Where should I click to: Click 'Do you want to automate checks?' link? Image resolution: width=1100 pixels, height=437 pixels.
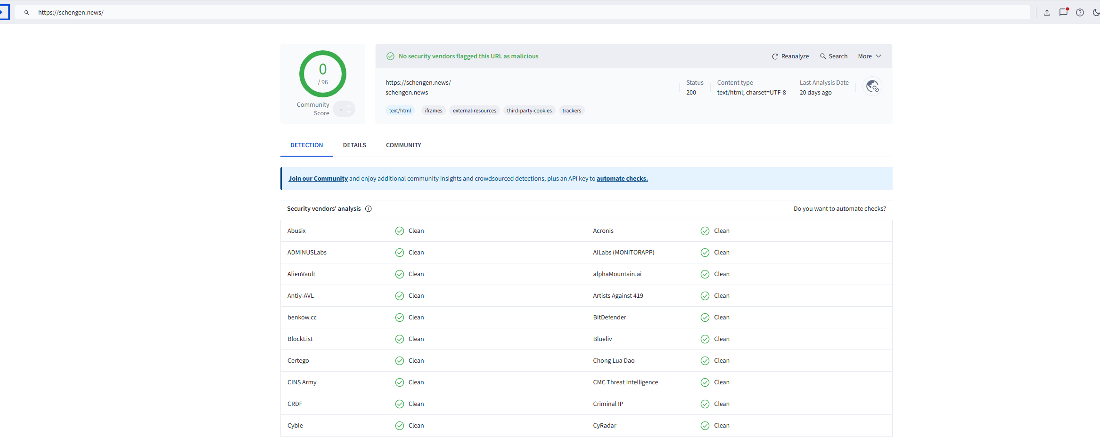tap(840, 209)
